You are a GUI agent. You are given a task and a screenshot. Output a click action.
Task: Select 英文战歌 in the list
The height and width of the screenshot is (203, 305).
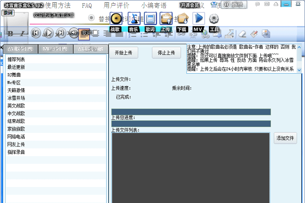[x=56, y=106]
